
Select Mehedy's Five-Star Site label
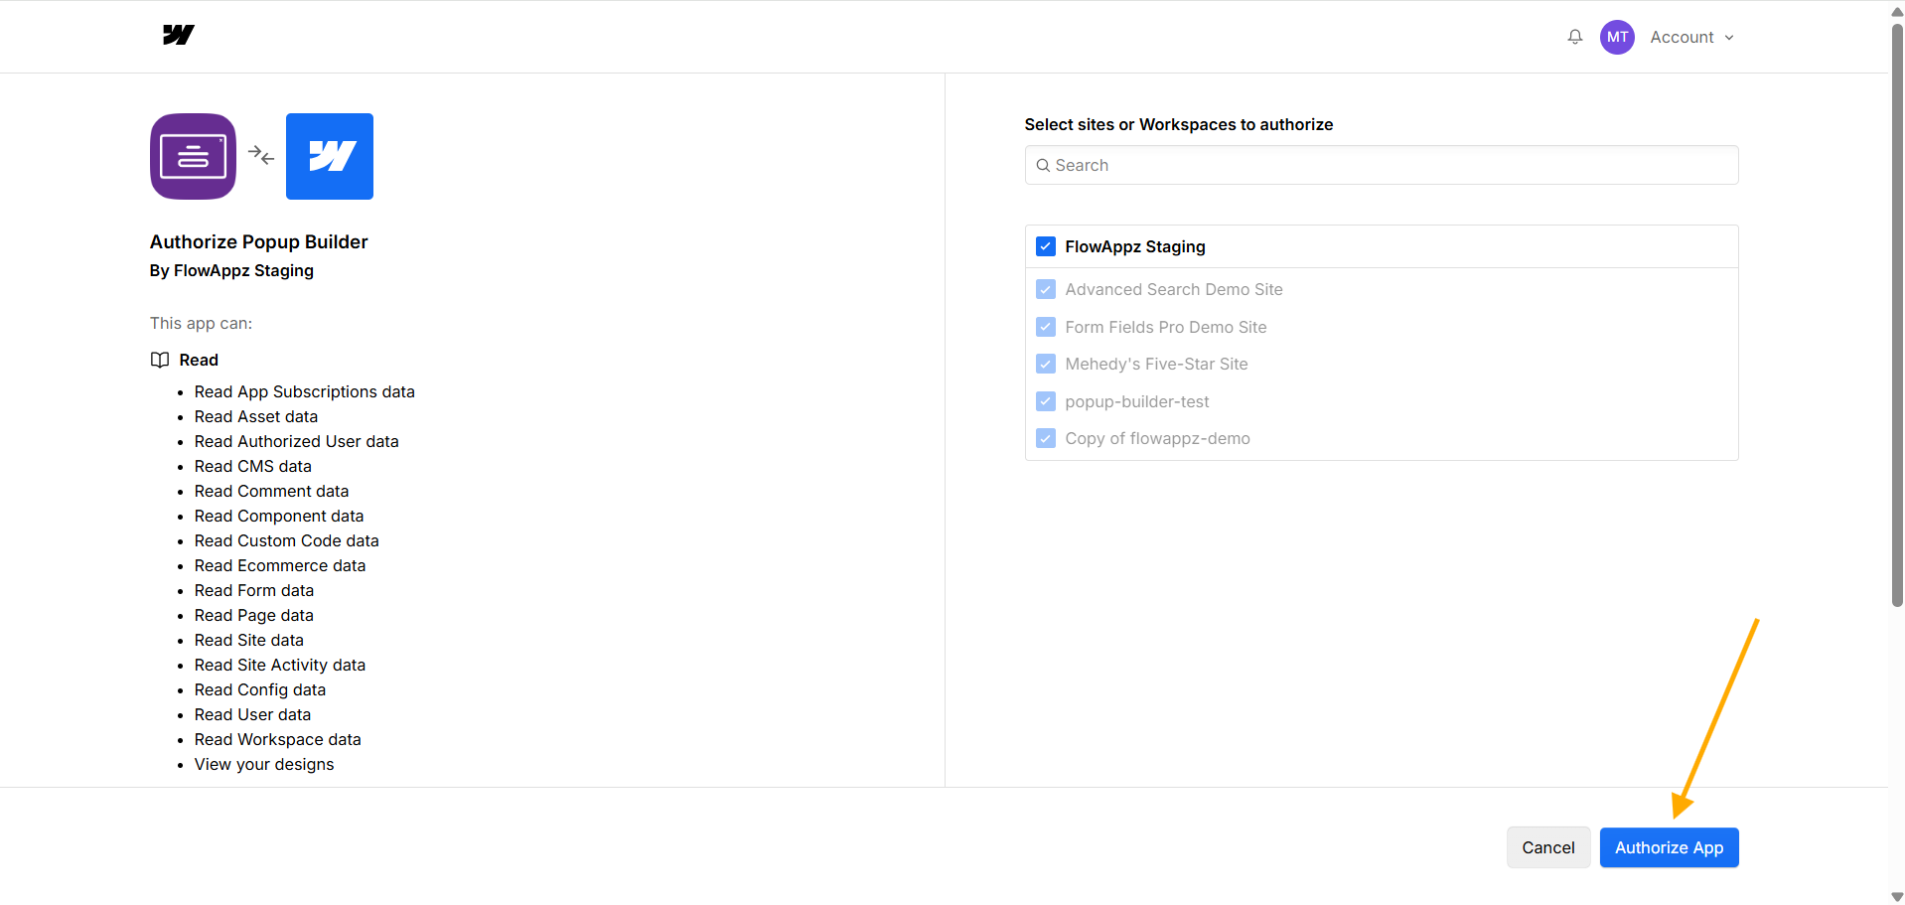coord(1156,364)
